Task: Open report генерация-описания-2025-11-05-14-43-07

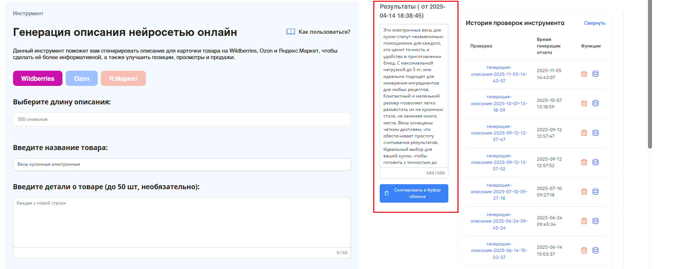Action: point(499,74)
